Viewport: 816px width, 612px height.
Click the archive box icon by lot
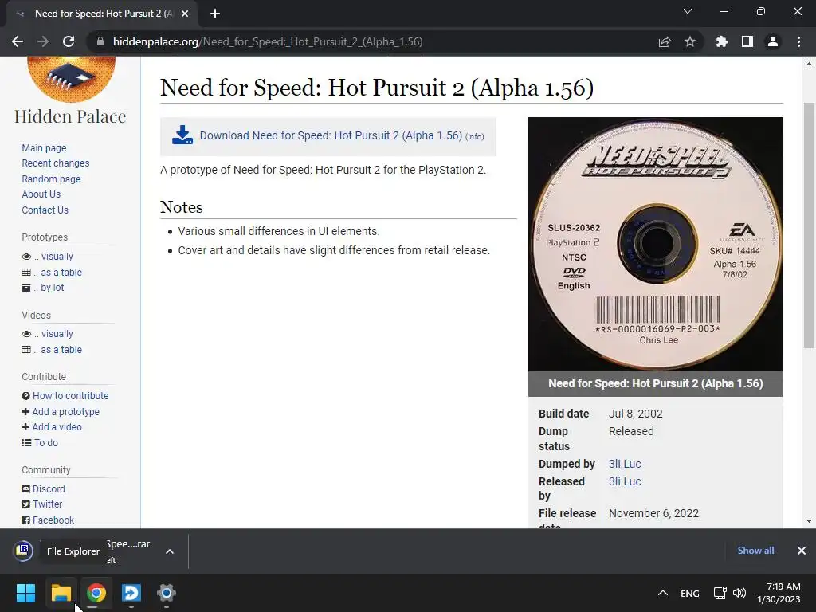[x=26, y=288]
